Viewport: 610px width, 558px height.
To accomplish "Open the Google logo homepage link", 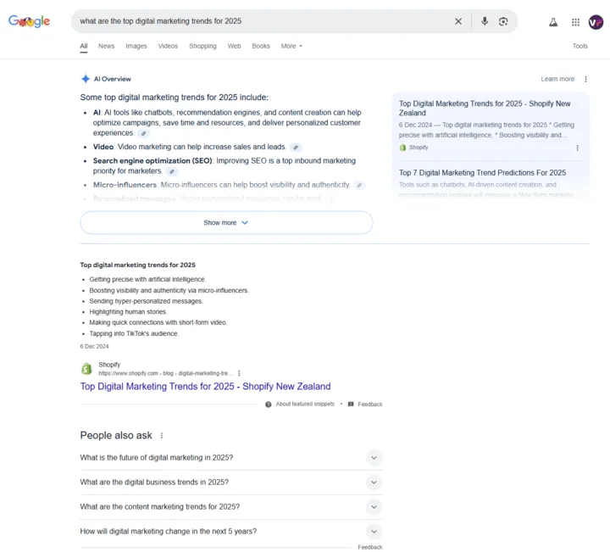I will (x=29, y=21).
